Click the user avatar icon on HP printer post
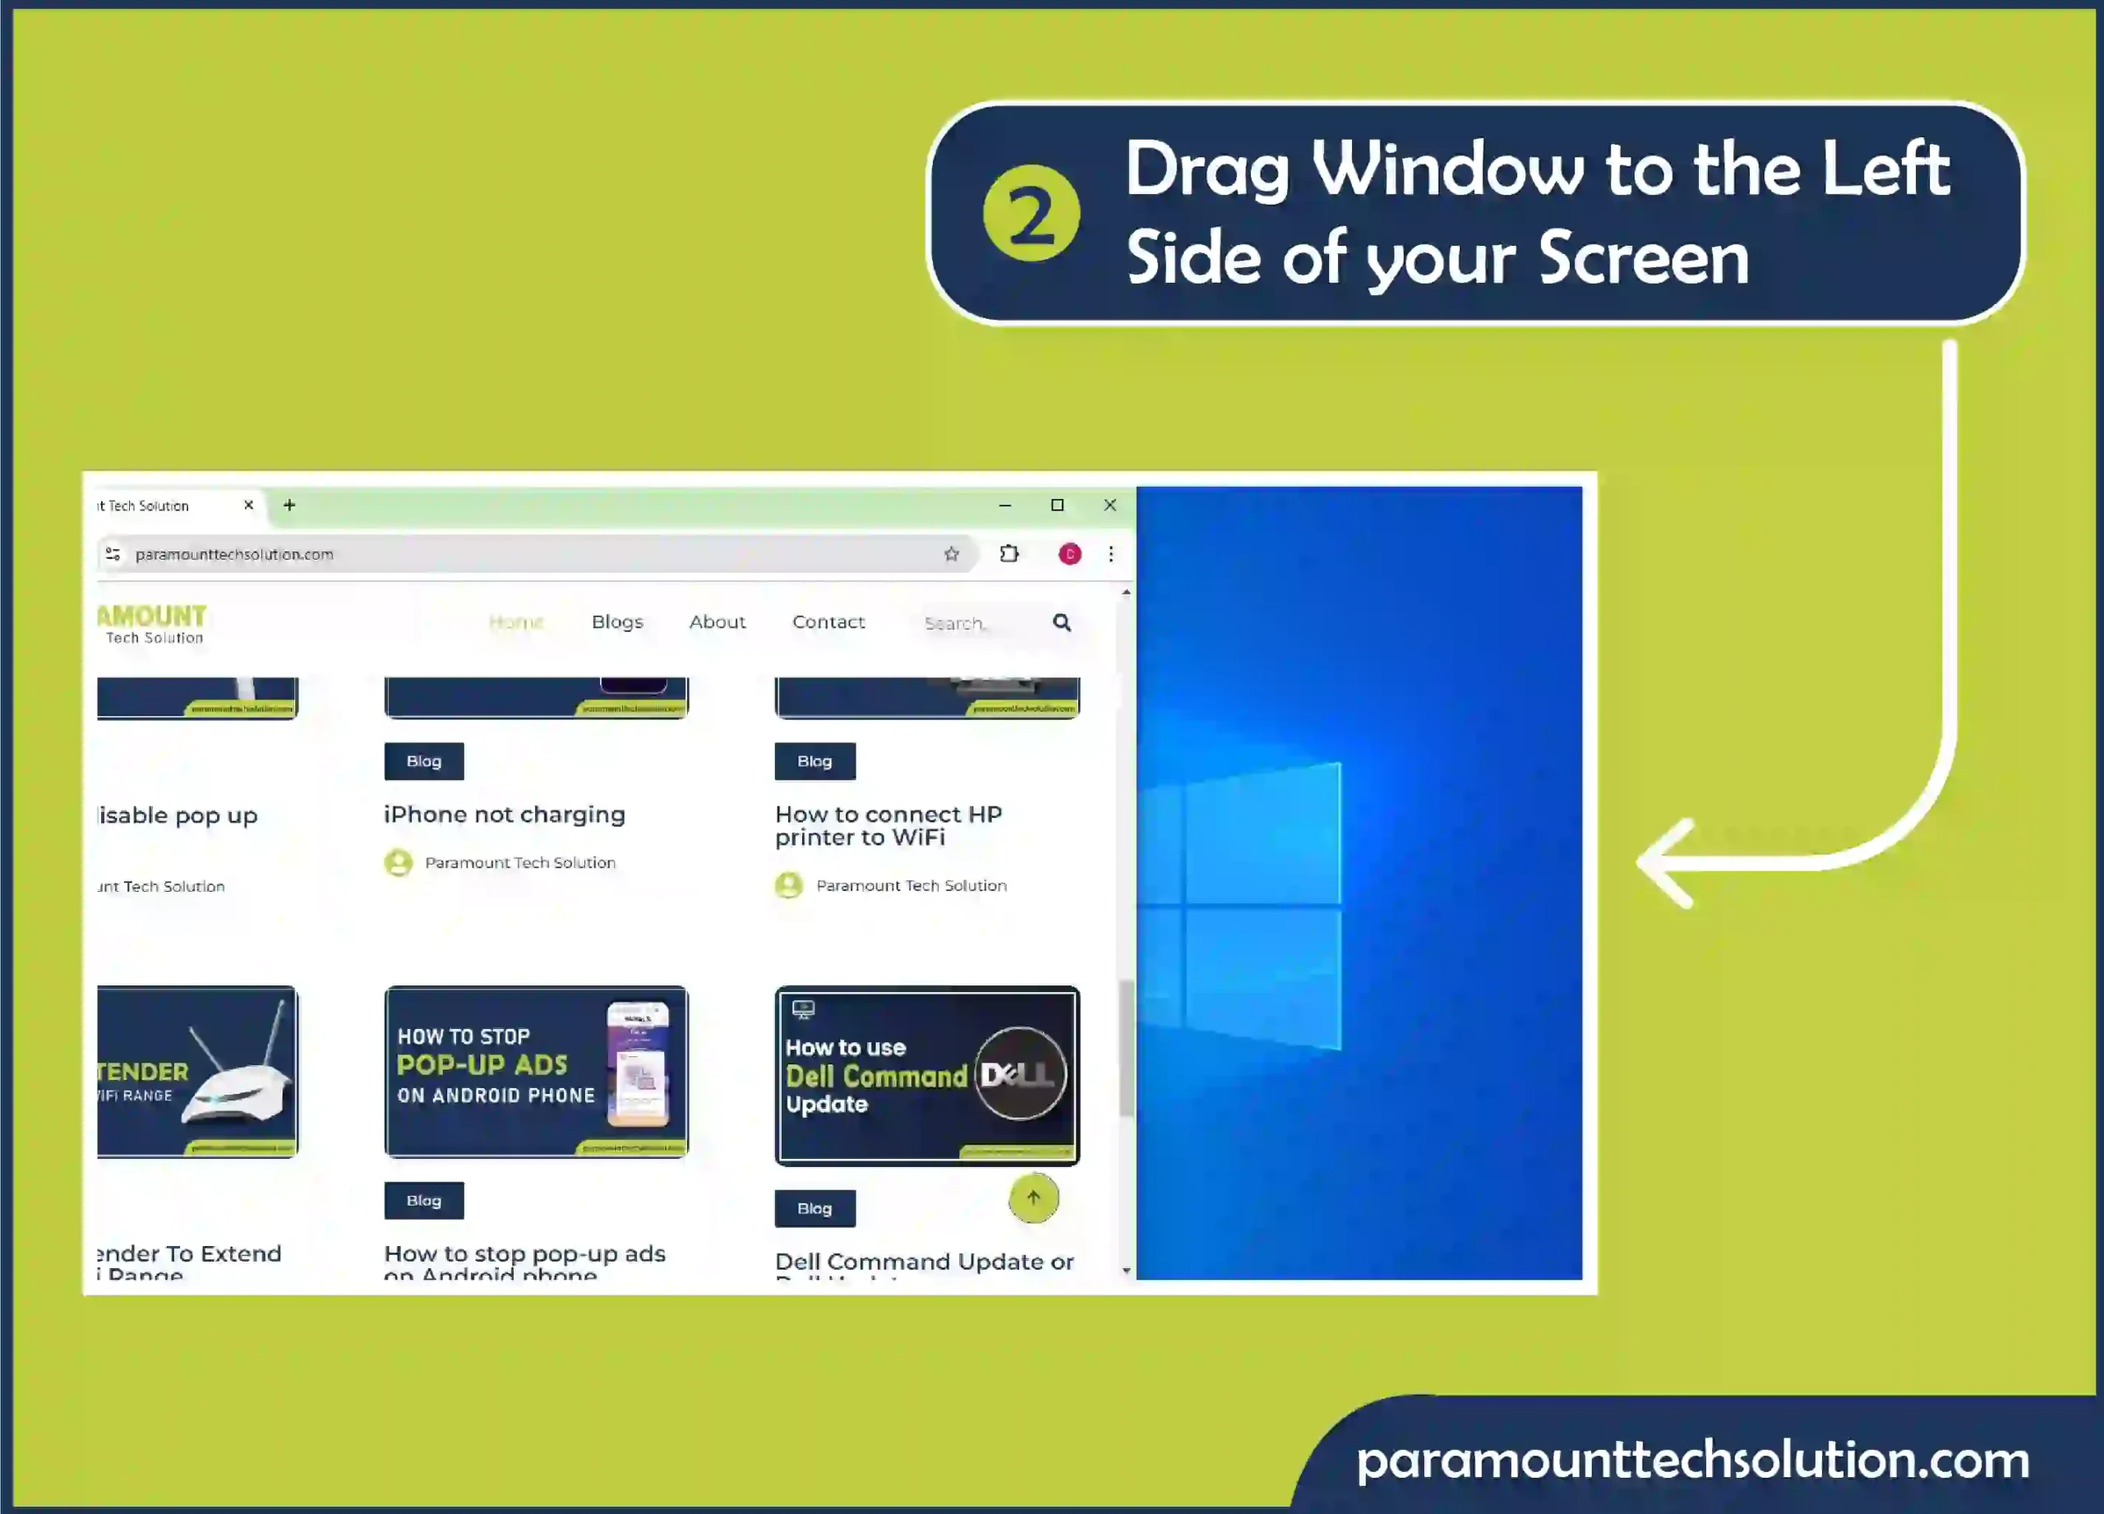The width and height of the screenshot is (2104, 1514). [789, 885]
